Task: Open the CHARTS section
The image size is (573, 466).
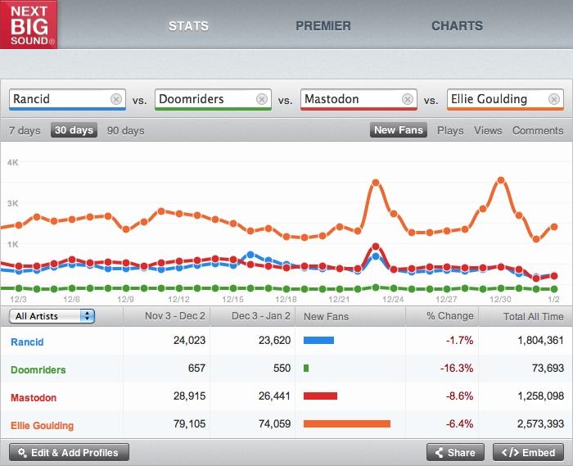Action: click(x=457, y=26)
